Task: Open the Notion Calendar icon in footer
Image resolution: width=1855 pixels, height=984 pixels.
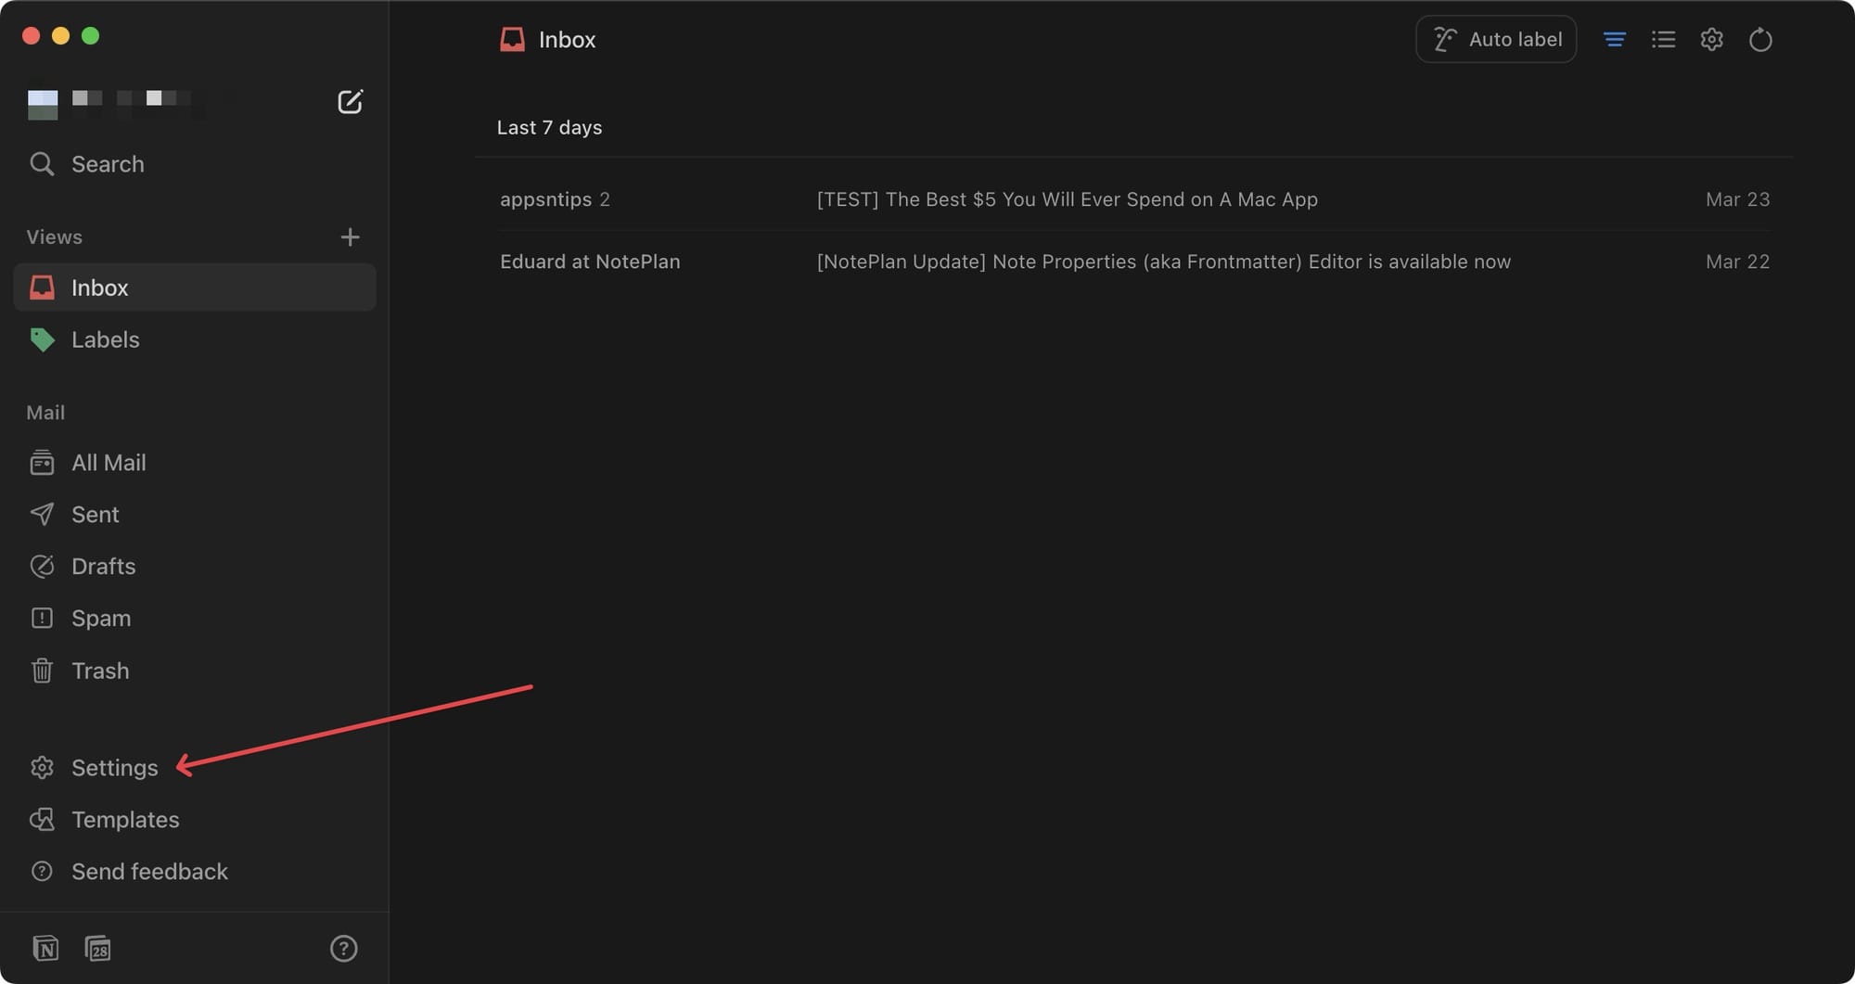Action: coord(97,948)
